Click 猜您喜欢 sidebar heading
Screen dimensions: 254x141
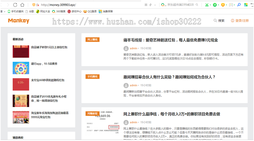(x=18, y=137)
